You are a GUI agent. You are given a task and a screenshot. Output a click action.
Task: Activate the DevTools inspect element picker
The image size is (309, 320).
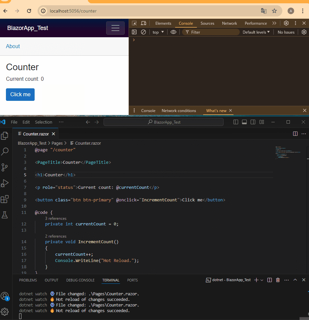pos(134,23)
